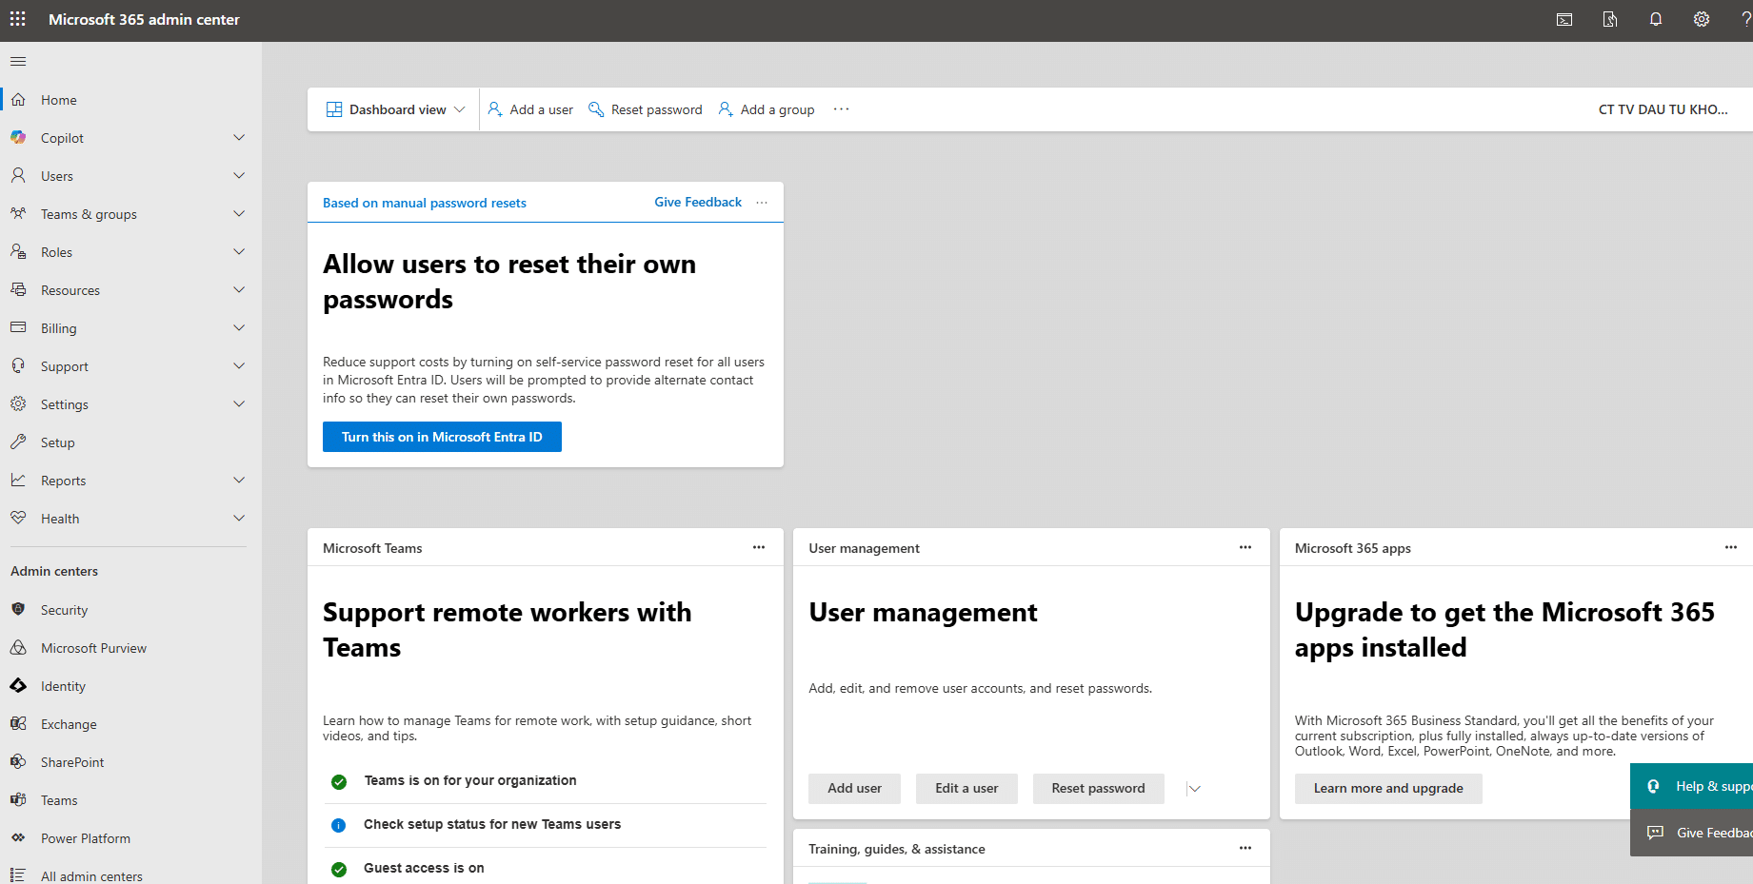Expand the Users menu chevron
1753x884 pixels.
pos(239,176)
